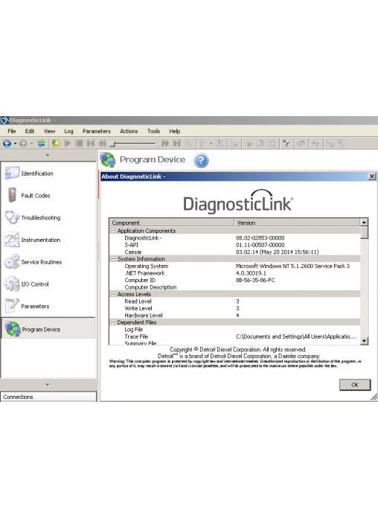This screenshot has height=518, width=378.
Task: Click the Connections panel header
Action: [48, 397]
